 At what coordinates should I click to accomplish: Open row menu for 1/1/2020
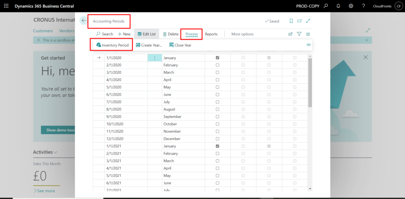[155, 58]
